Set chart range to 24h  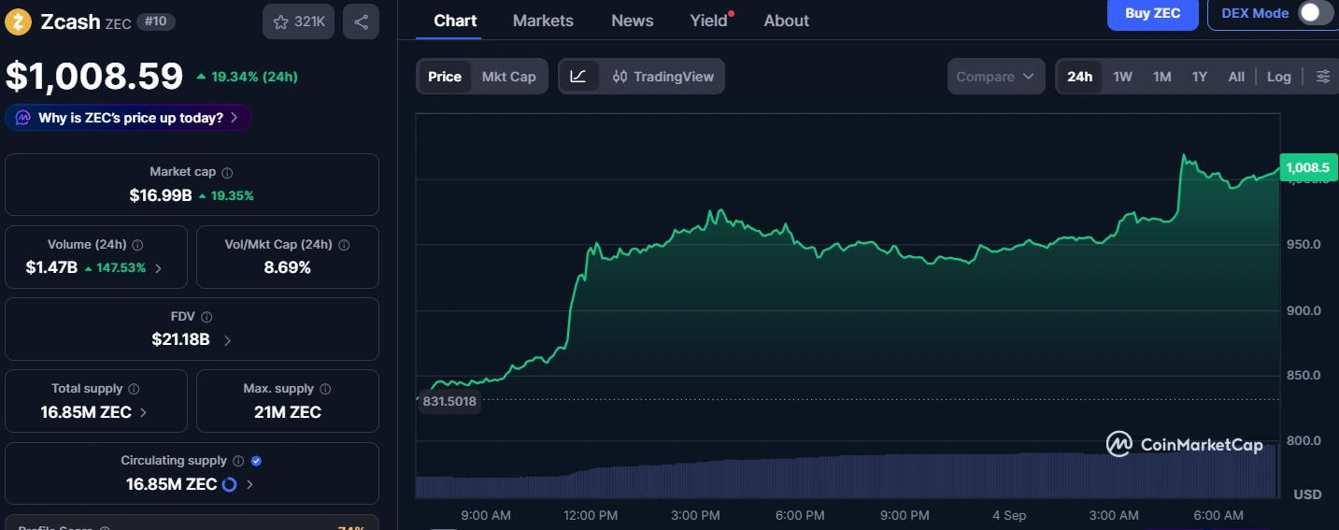point(1079,77)
